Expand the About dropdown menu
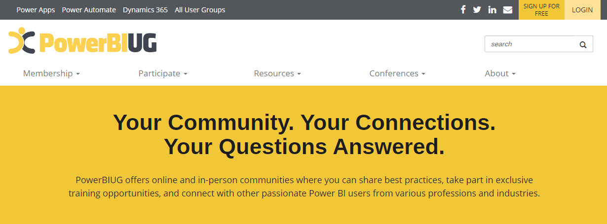Image resolution: width=607 pixels, height=224 pixels. 500,73
